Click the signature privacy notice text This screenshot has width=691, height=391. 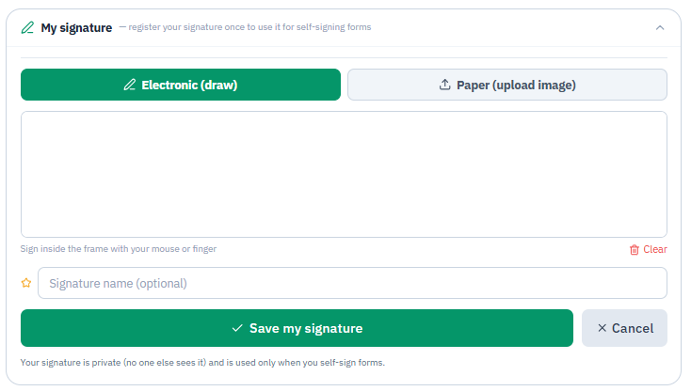coord(202,363)
